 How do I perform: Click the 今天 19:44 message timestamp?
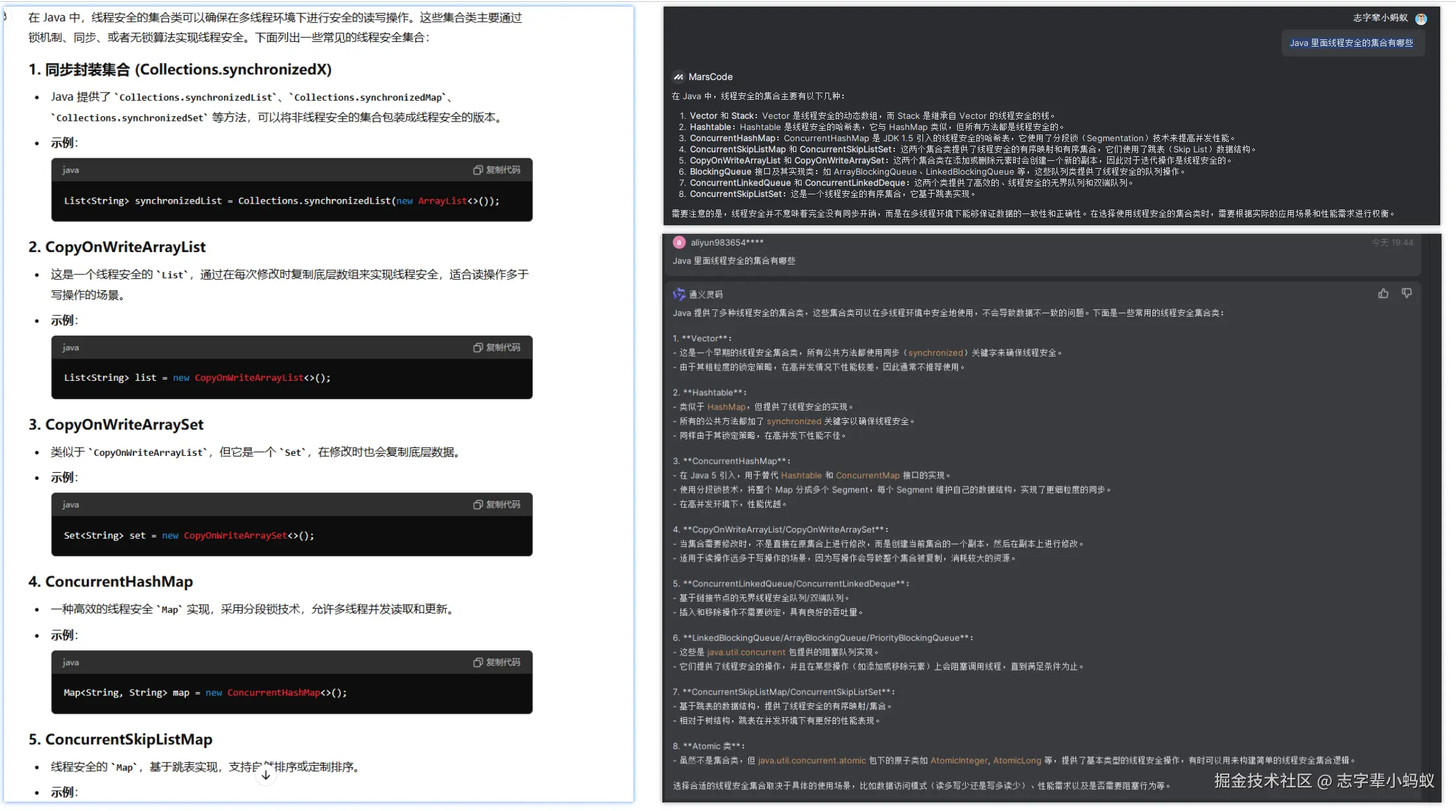[x=1392, y=242]
